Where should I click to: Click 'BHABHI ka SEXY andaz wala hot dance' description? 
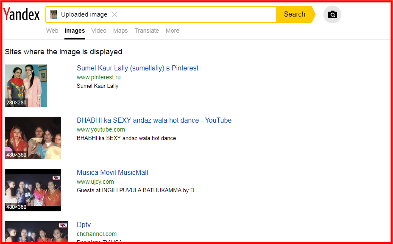point(126,138)
